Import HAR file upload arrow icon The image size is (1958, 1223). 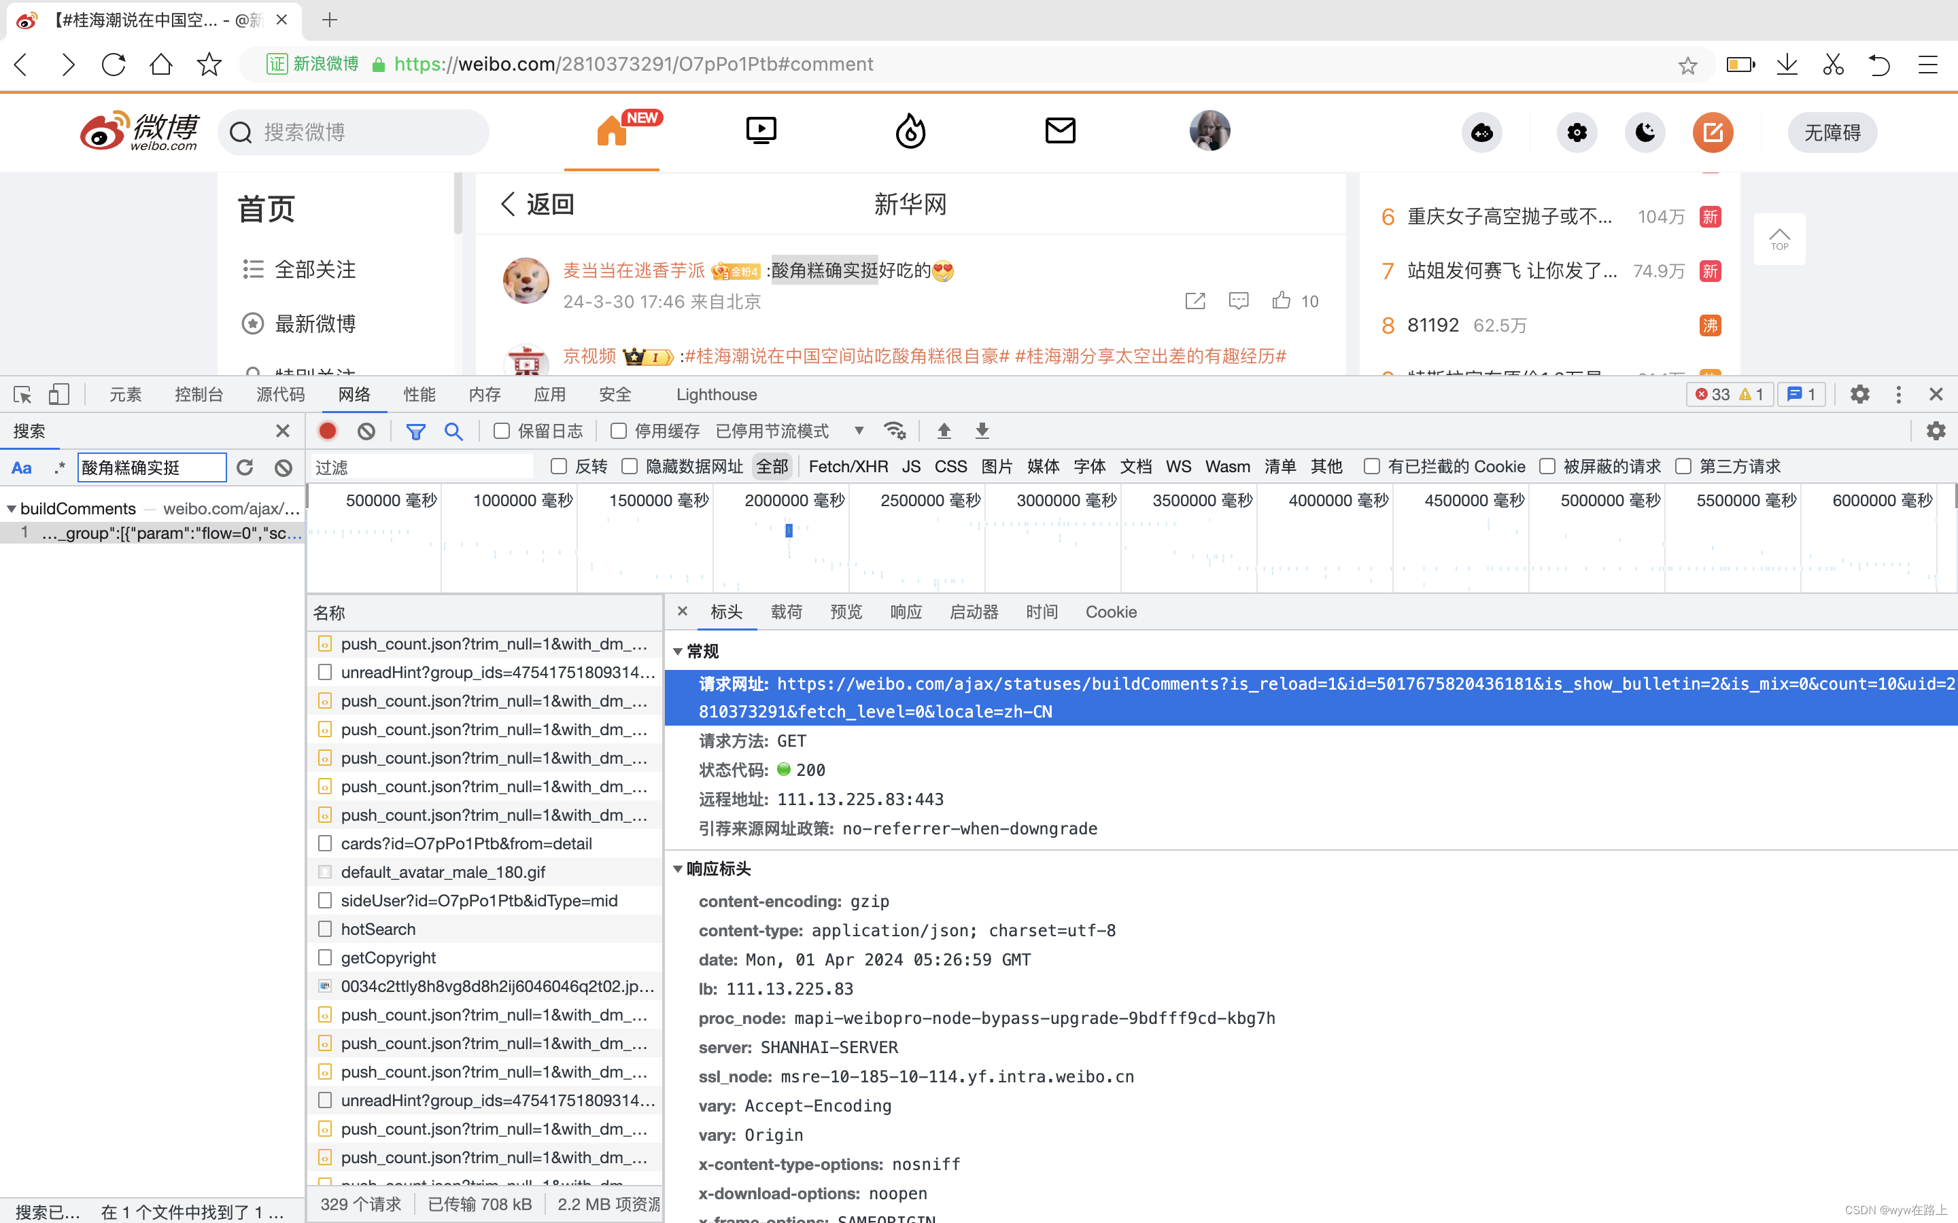(944, 431)
